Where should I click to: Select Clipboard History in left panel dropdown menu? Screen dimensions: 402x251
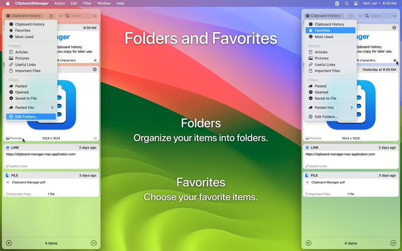[31, 24]
